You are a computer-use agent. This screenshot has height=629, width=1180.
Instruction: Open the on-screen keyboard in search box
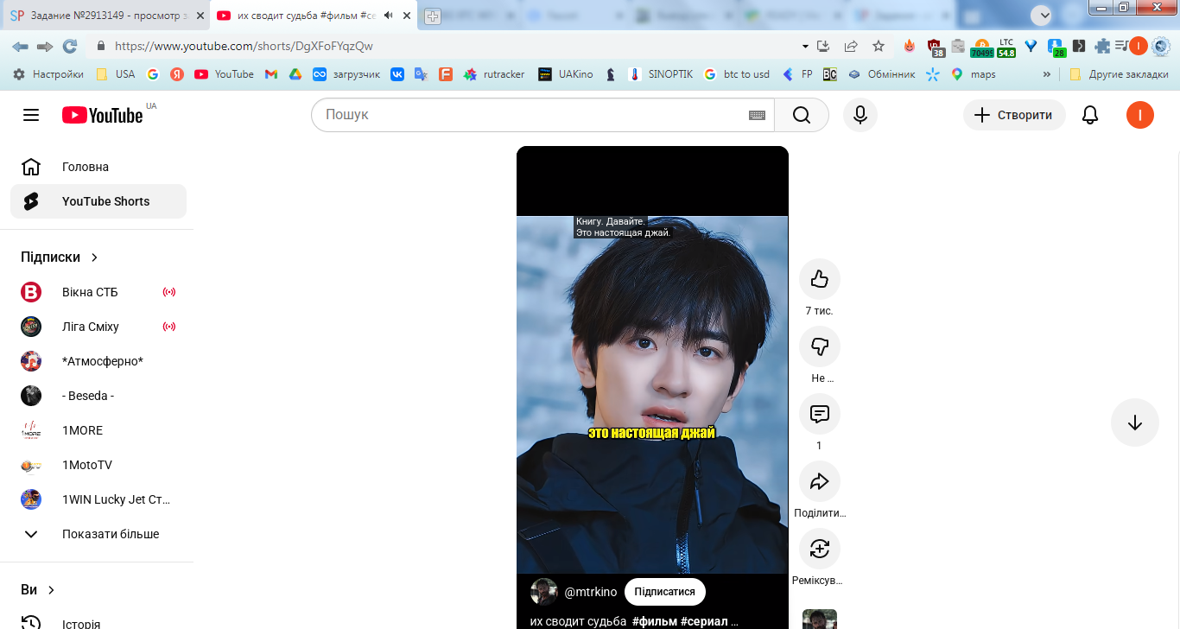(x=757, y=115)
